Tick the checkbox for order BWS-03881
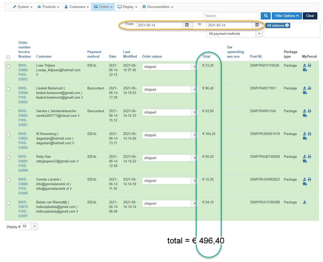The height and width of the screenshot is (262, 323). [x=8, y=157]
